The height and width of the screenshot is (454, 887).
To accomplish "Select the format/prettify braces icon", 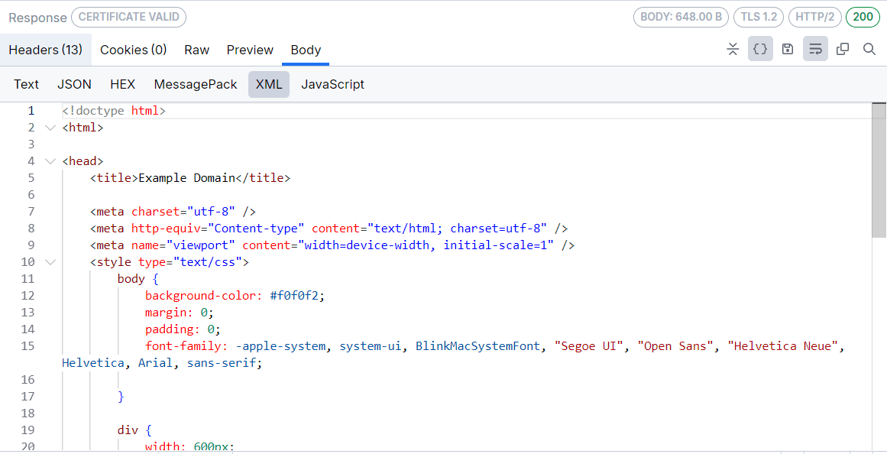I will pyautogui.click(x=760, y=48).
